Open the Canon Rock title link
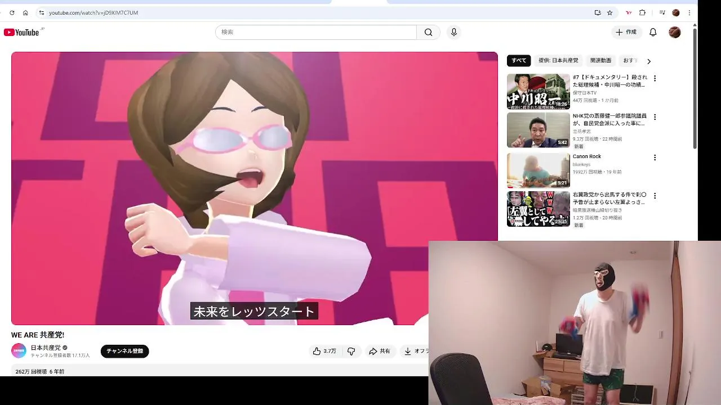This screenshot has height=405, width=721. pos(587,156)
